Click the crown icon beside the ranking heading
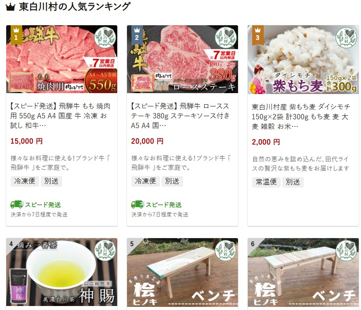The height and width of the screenshot is (310, 361). pos(10,7)
